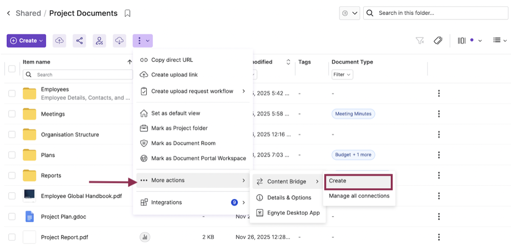The width and height of the screenshot is (511, 247).
Task: Tick the checkbox for Meetings folder
Action: point(12,114)
